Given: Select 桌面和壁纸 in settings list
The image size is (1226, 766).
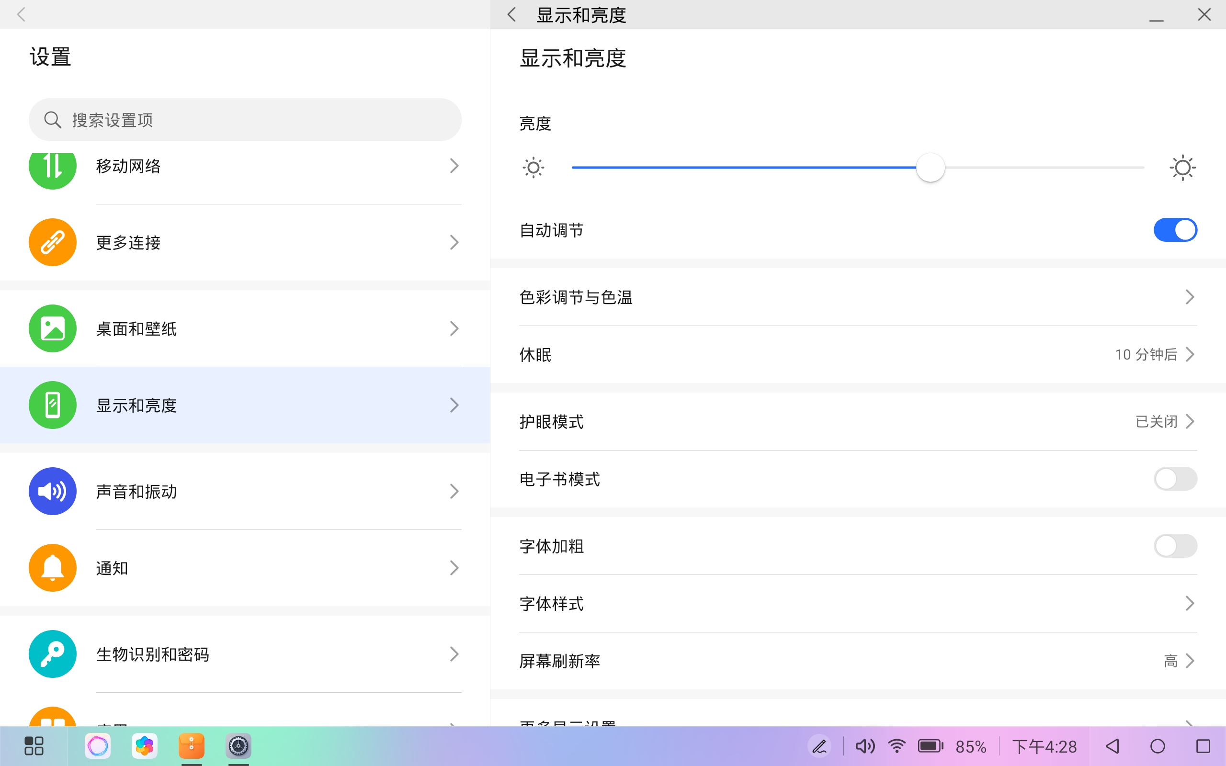Looking at the screenshot, I should pos(245,328).
